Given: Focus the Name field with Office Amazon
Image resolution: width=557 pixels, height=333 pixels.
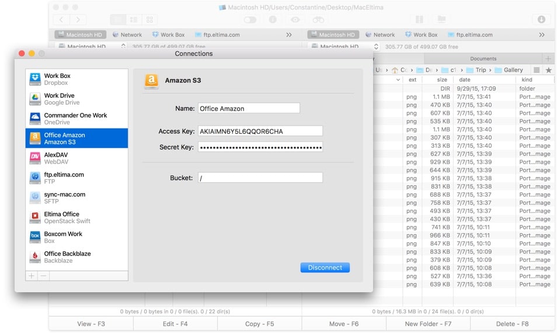Looking at the screenshot, I should tap(249, 108).
